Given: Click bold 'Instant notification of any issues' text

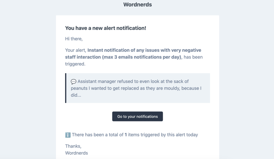Looking at the screenshot, I should [124, 50].
